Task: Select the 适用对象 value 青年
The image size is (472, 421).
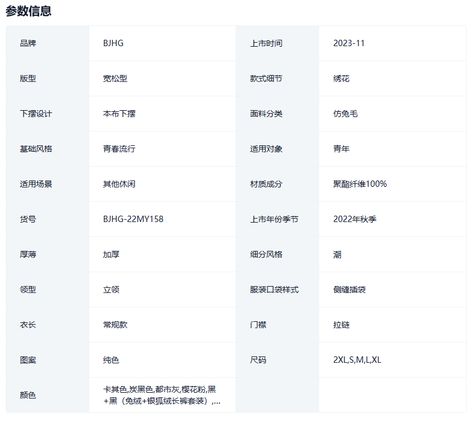Action: click(x=341, y=149)
